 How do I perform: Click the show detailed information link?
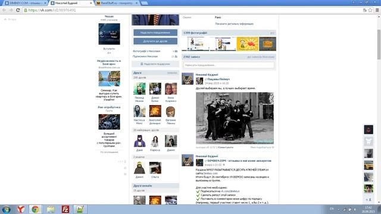coord(234,24)
